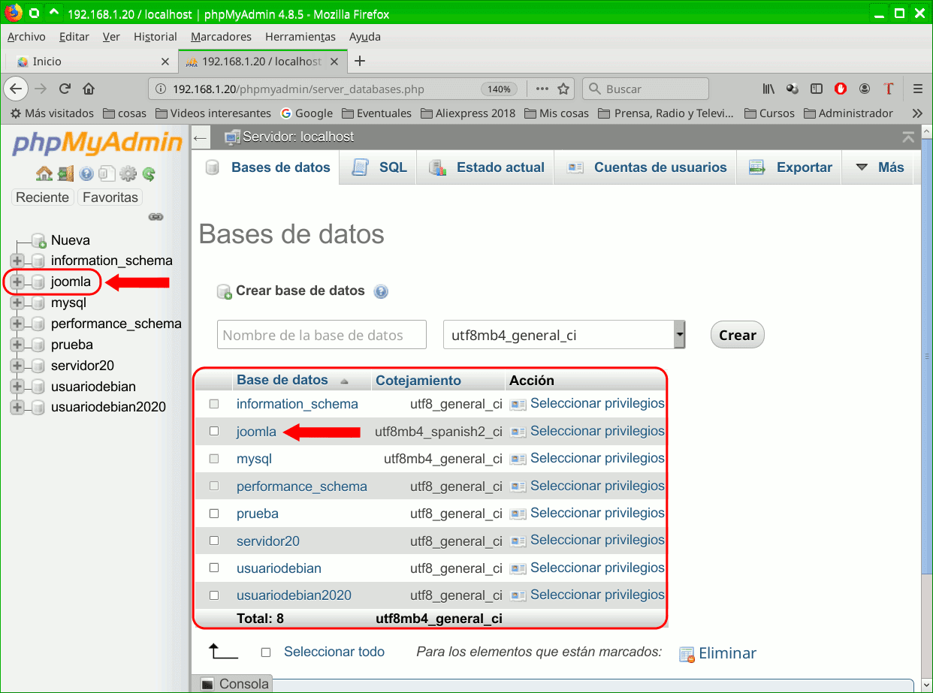933x693 pixels.
Task: Open phpMyAdmin help via question mark icon
Action: point(86,173)
